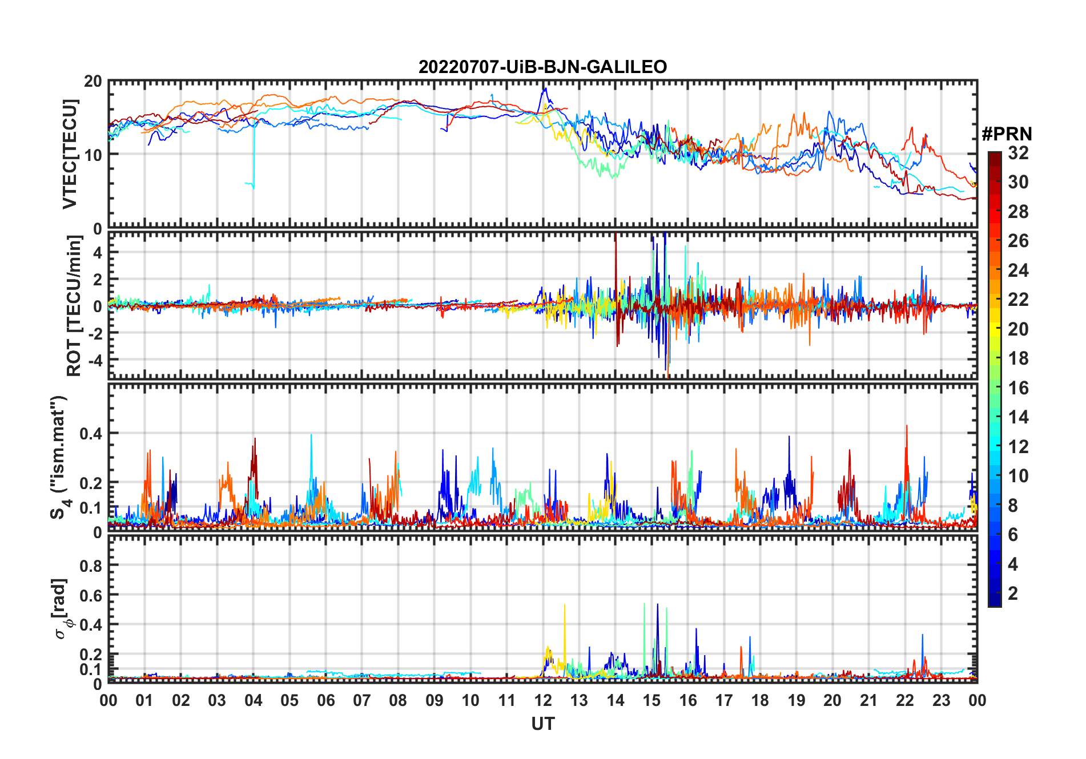Click the x-axis tick label 21

(868, 700)
